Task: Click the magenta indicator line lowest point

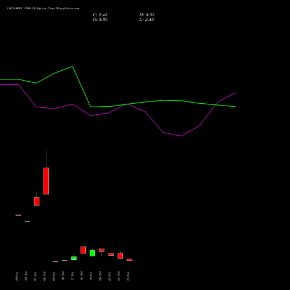Action: [181, 136]
